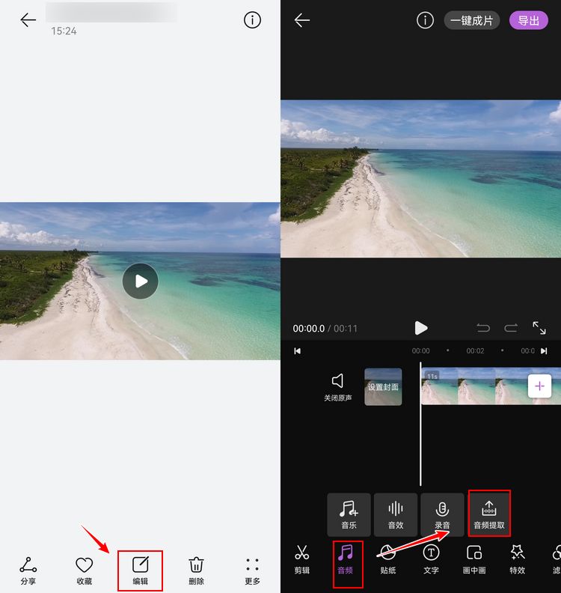This screenshot has height=593, width=561.
Task: Toggle 关闭原声 mute original sound
Action: pyautogui.click(x=338, y=387)
